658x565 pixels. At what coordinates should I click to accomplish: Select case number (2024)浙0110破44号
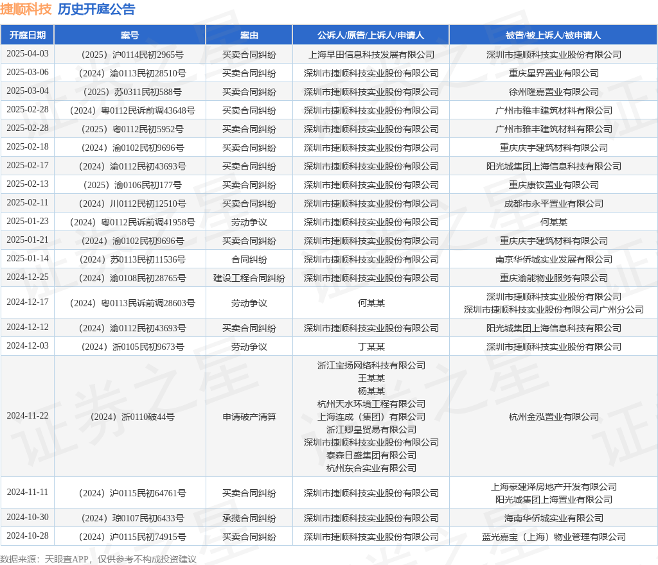tap(132, 417)
